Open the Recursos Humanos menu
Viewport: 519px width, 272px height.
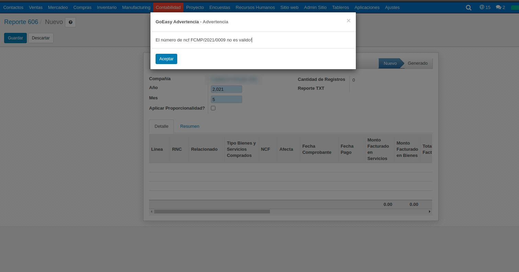click(255, 7)
